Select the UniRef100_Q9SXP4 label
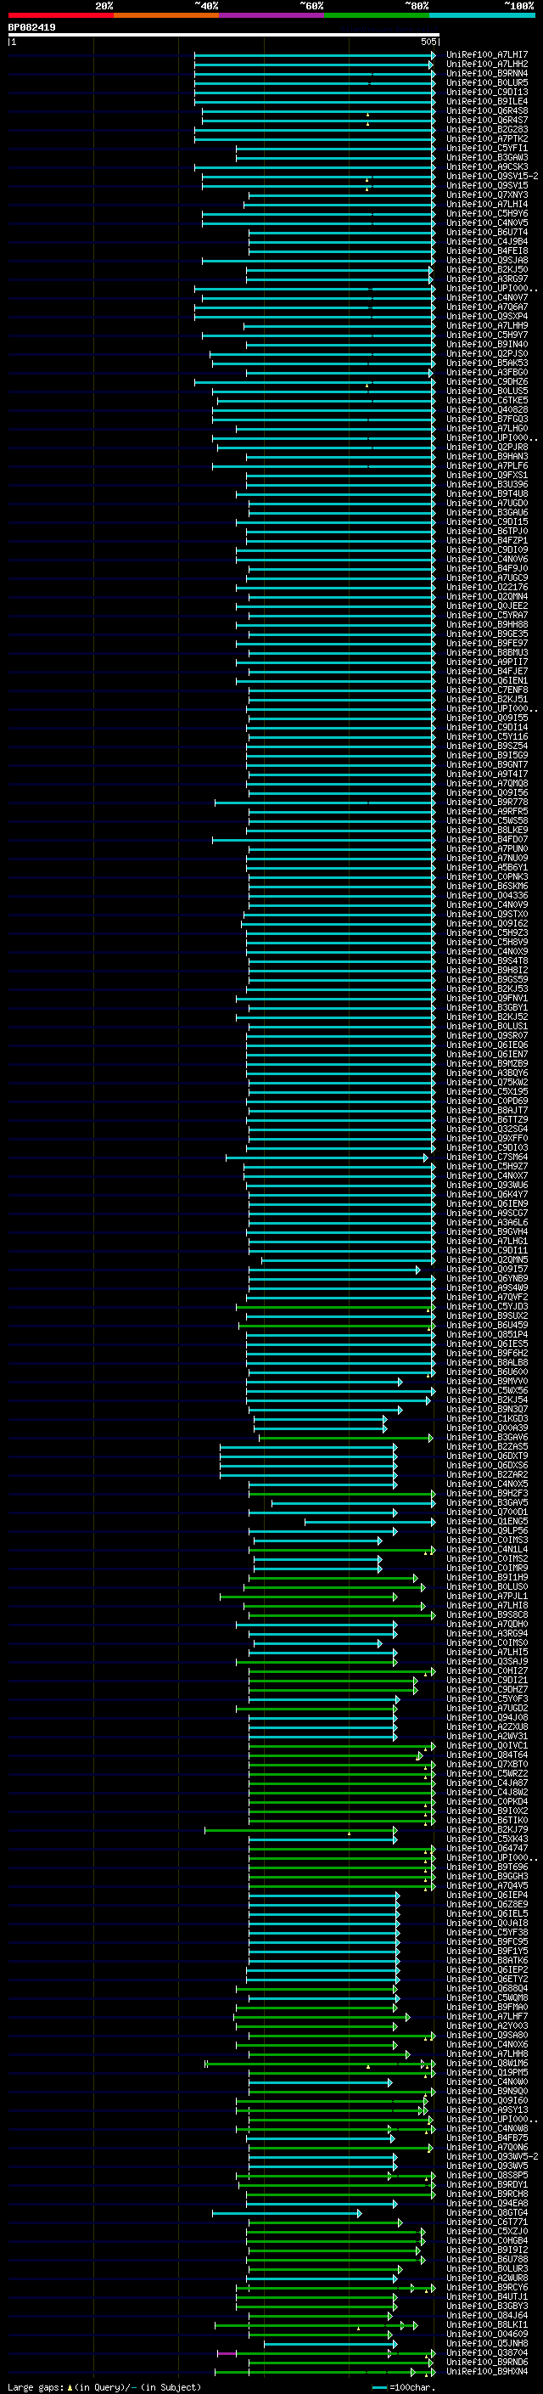The height and width of the screenshot is (2394, 543). pos(486,316)
